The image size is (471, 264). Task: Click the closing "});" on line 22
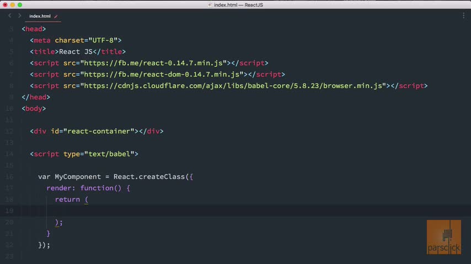(x=44, y=245)
